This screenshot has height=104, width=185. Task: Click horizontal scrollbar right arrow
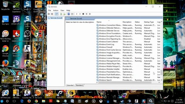159,82
